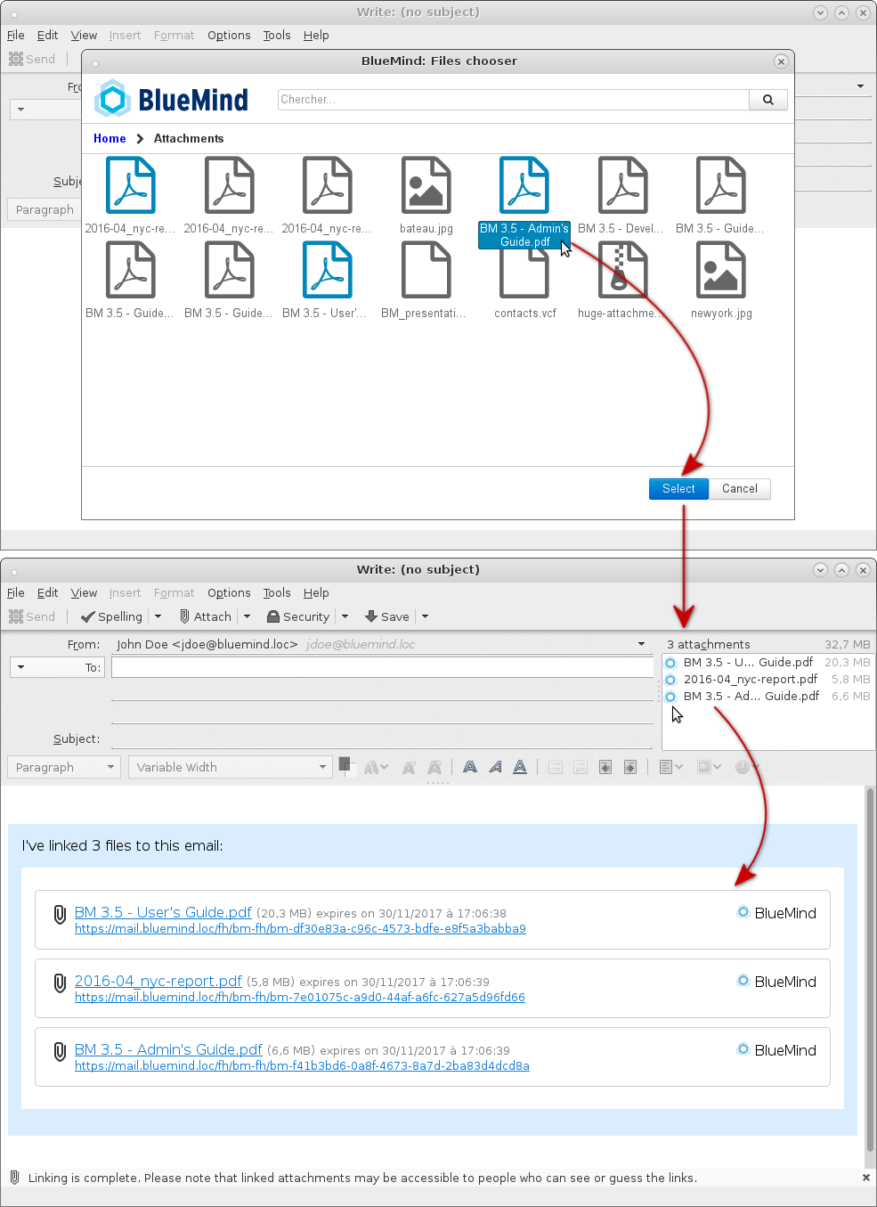Image resolution: width=877 pixels, height=1207 pixels.
Task: Click the text color swatch in formatting bar
Action: [346, 765]
